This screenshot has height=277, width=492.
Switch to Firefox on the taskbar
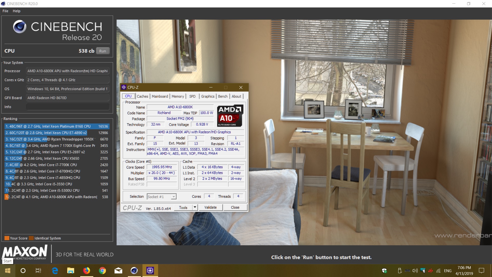pyautogui.click(x=86, y=271)
